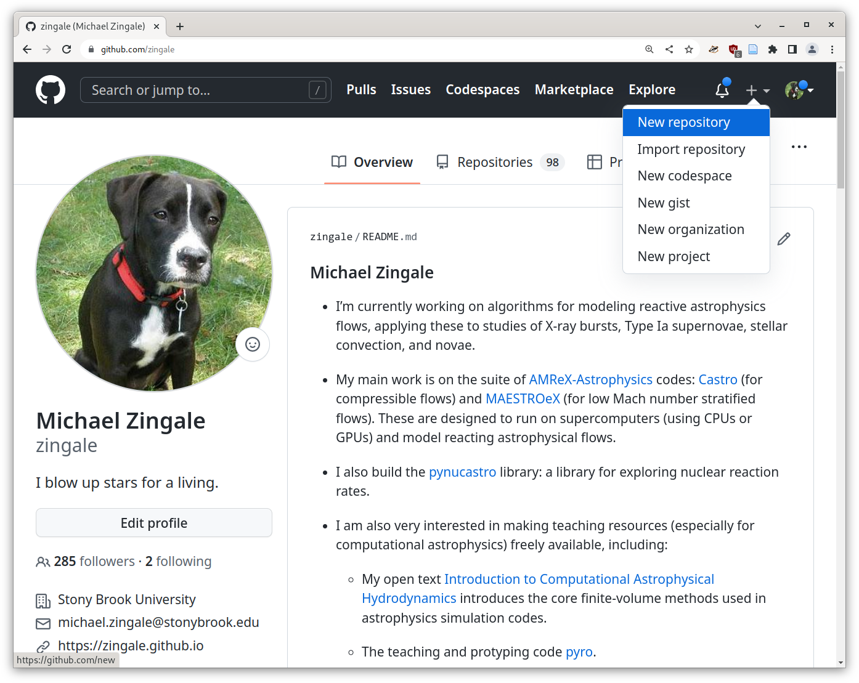Open the 285 followers link
Screen dimensions: 859x683
pos(94,561)
